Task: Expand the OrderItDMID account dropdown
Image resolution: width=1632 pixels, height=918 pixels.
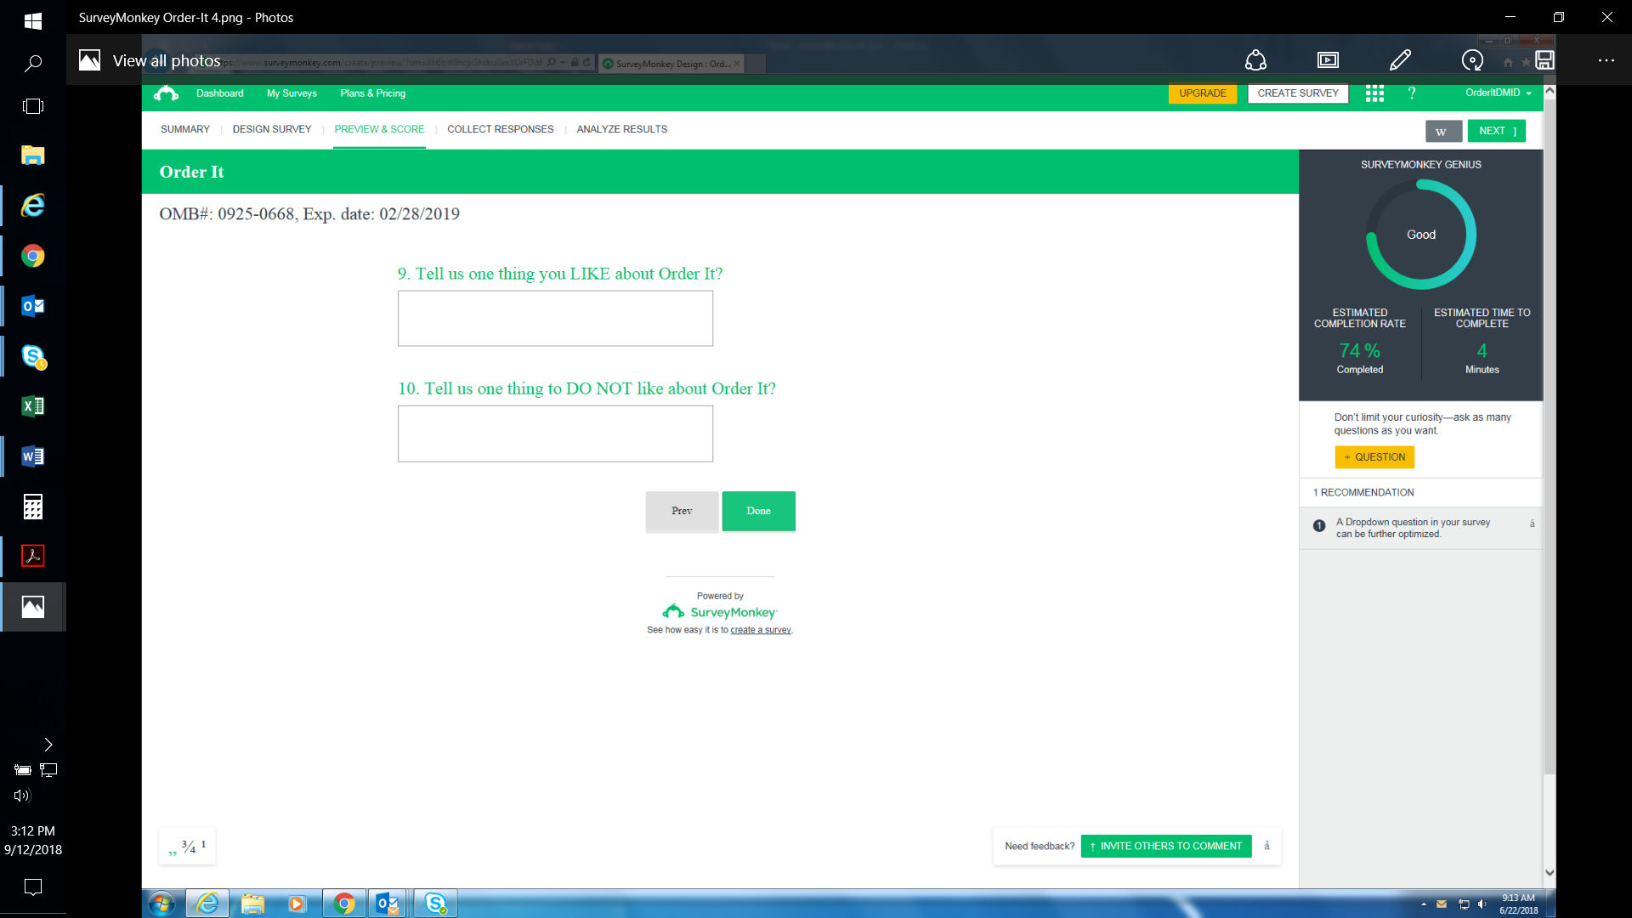Action: tap(1498, 93)
